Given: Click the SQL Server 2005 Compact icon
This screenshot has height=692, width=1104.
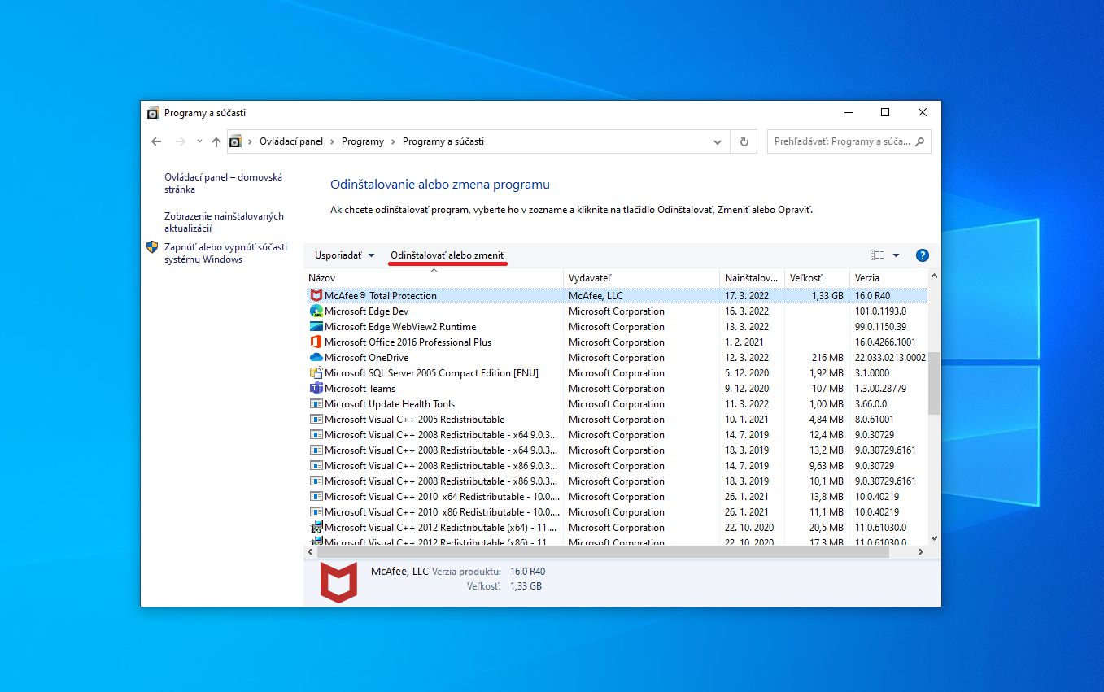Looking at the screenshot, I should (316, 372).
